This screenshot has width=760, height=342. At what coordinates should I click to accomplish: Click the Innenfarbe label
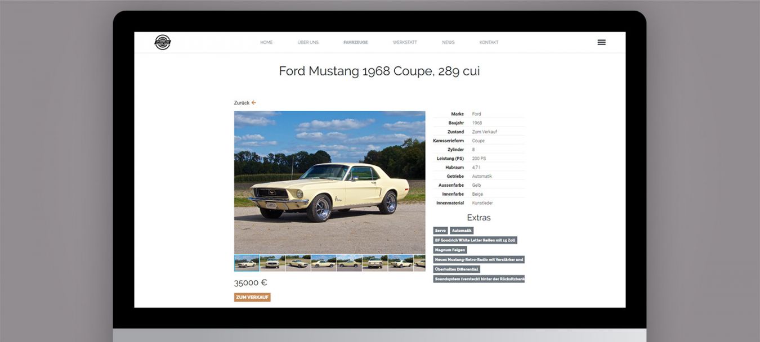[x=453, y=194]
